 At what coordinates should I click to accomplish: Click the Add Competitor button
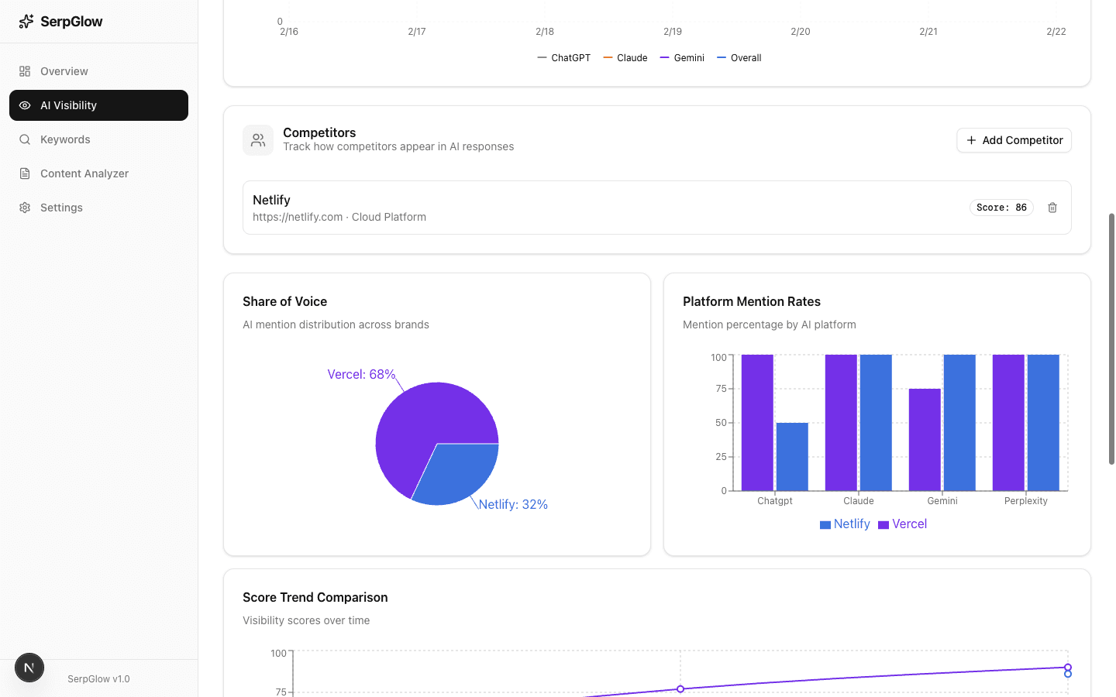pos(1014,140)
